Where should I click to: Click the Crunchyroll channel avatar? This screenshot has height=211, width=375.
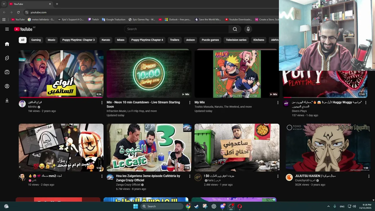click(x=289, y=177)
